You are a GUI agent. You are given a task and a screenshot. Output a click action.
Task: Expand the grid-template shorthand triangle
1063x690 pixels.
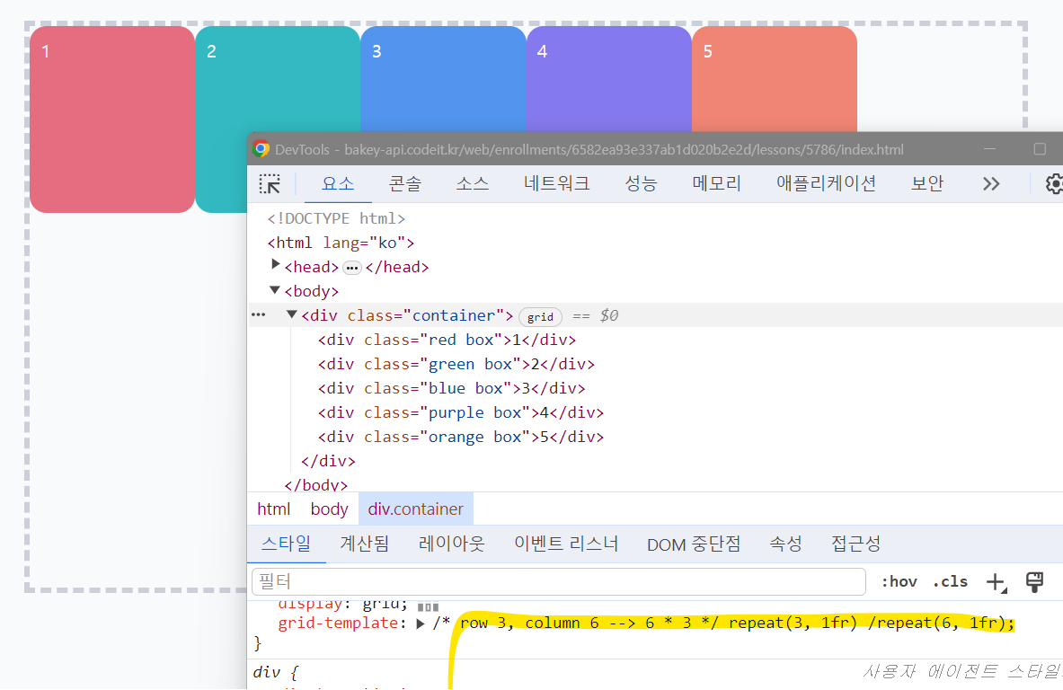[421, 624]
